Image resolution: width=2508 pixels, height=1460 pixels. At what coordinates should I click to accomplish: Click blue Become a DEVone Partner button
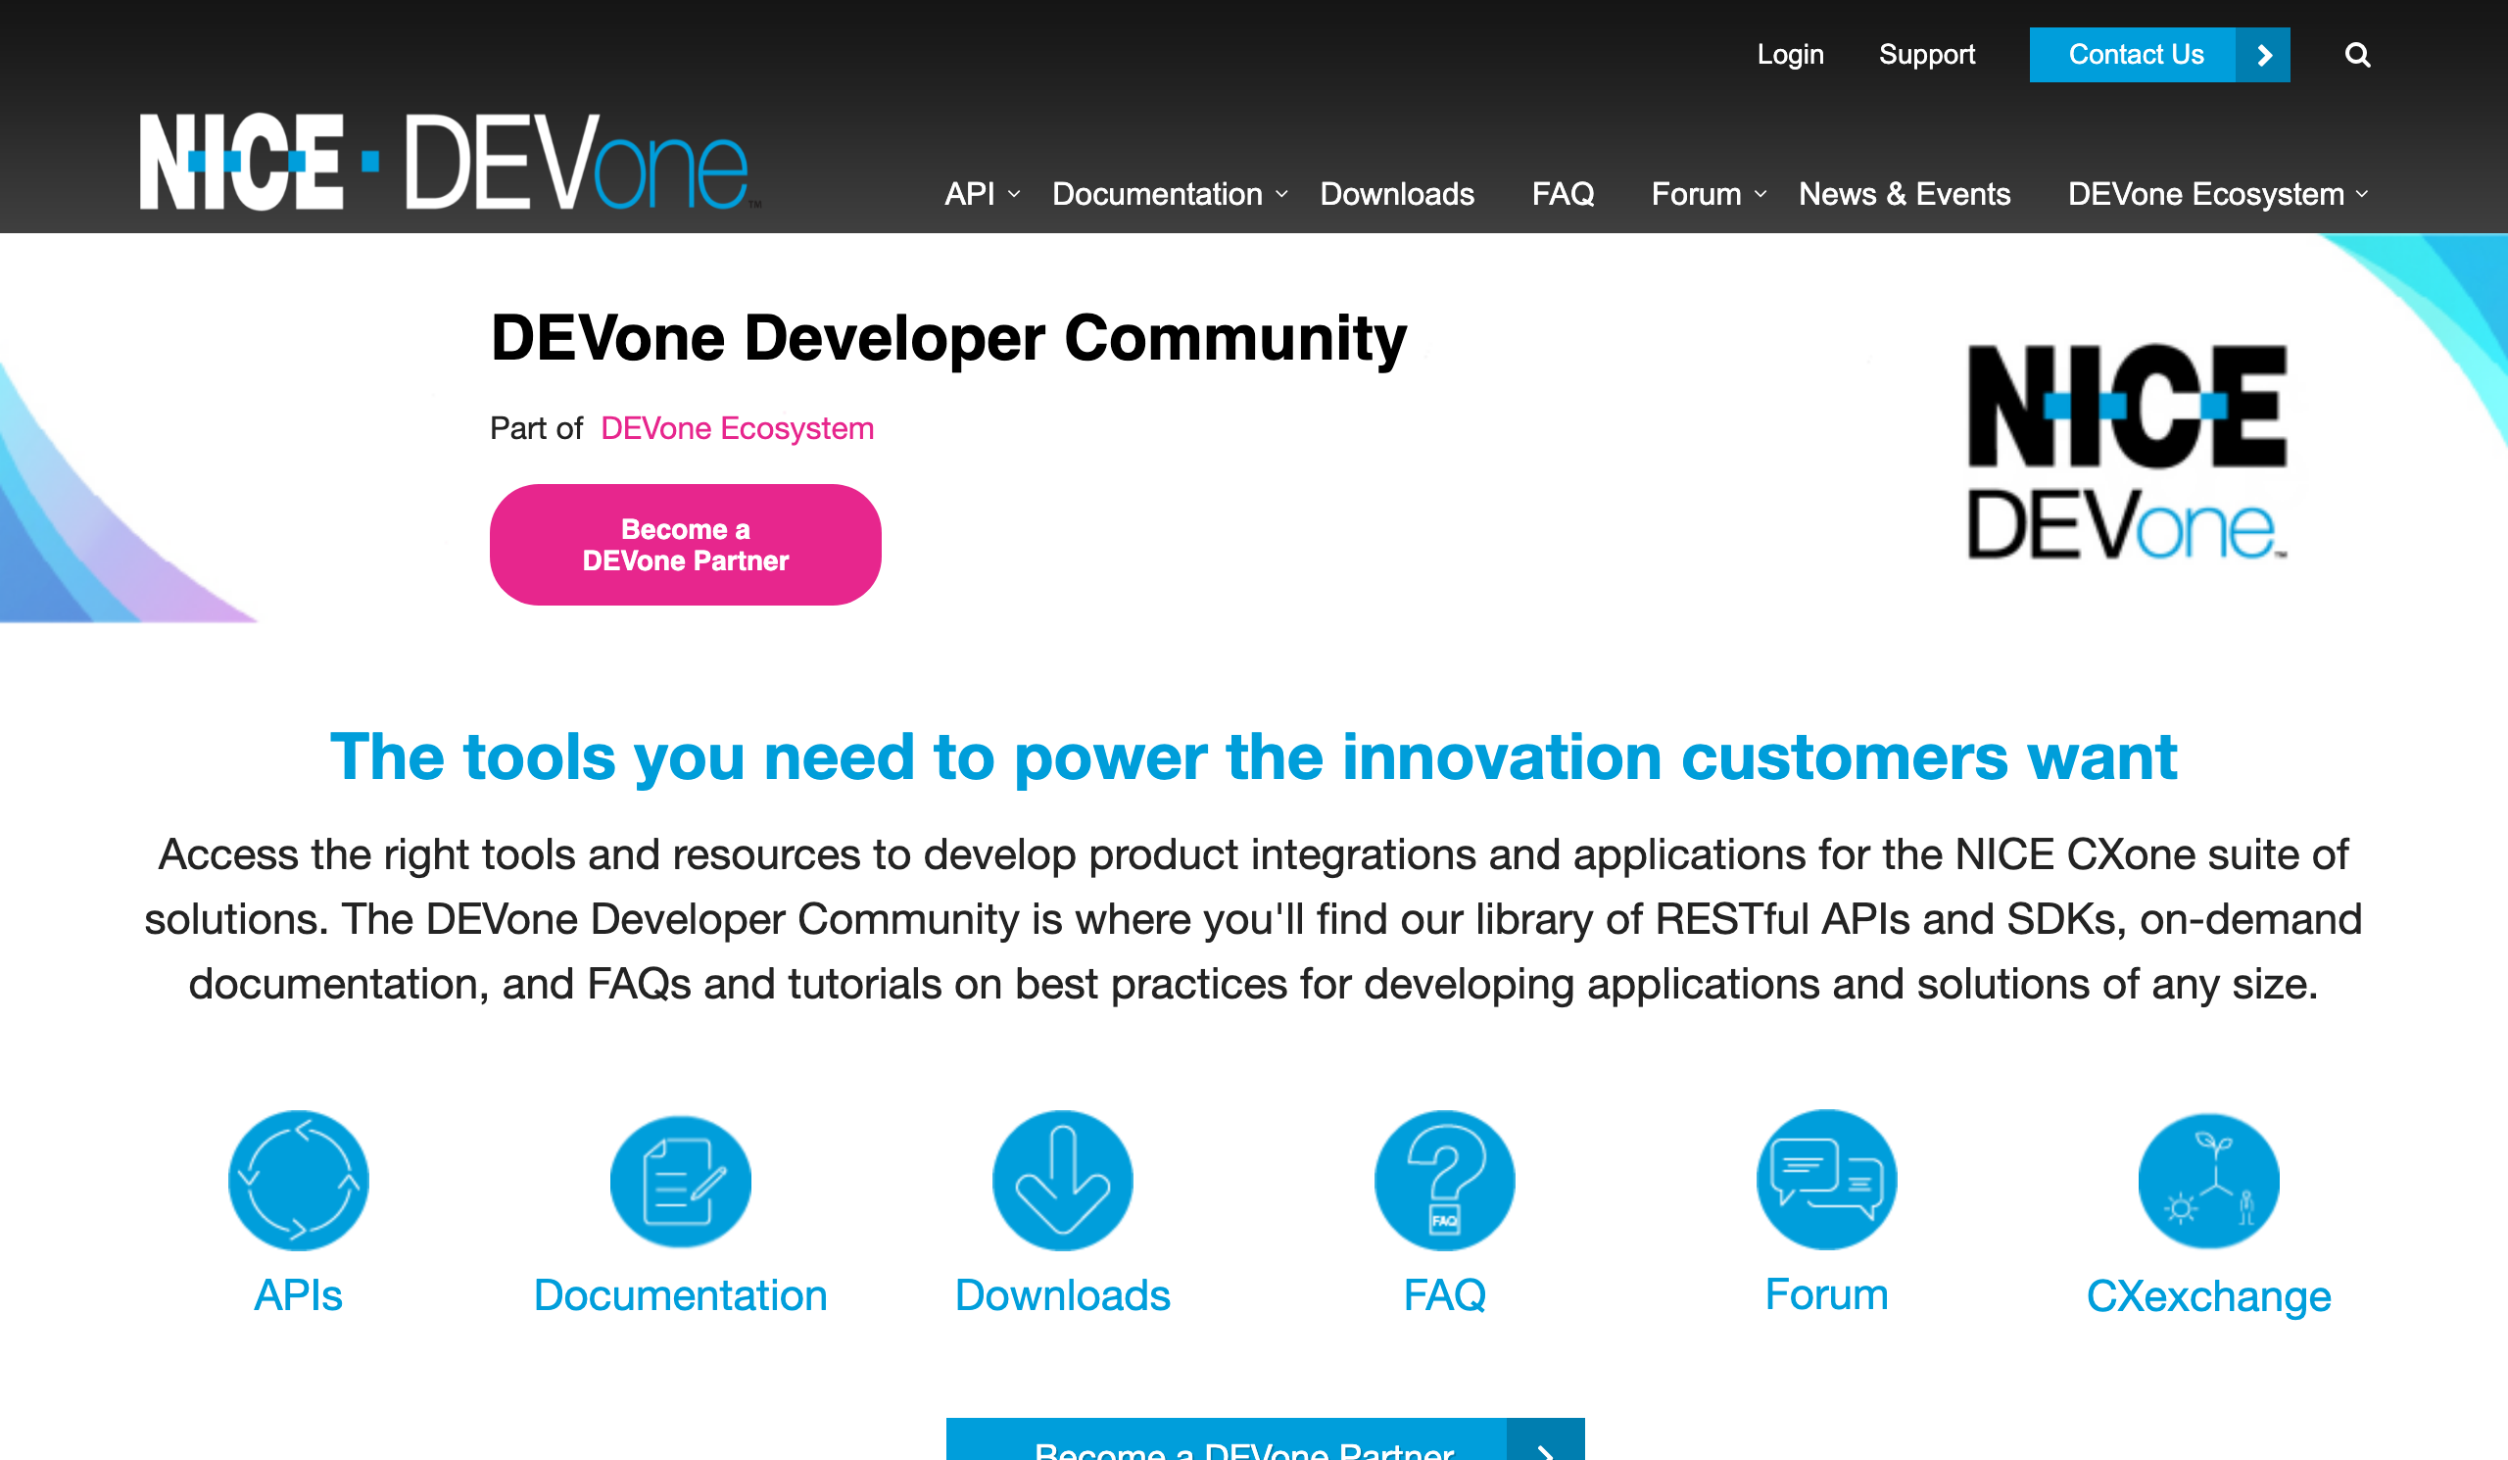pyautogui.click(x=1265, y=1439)
